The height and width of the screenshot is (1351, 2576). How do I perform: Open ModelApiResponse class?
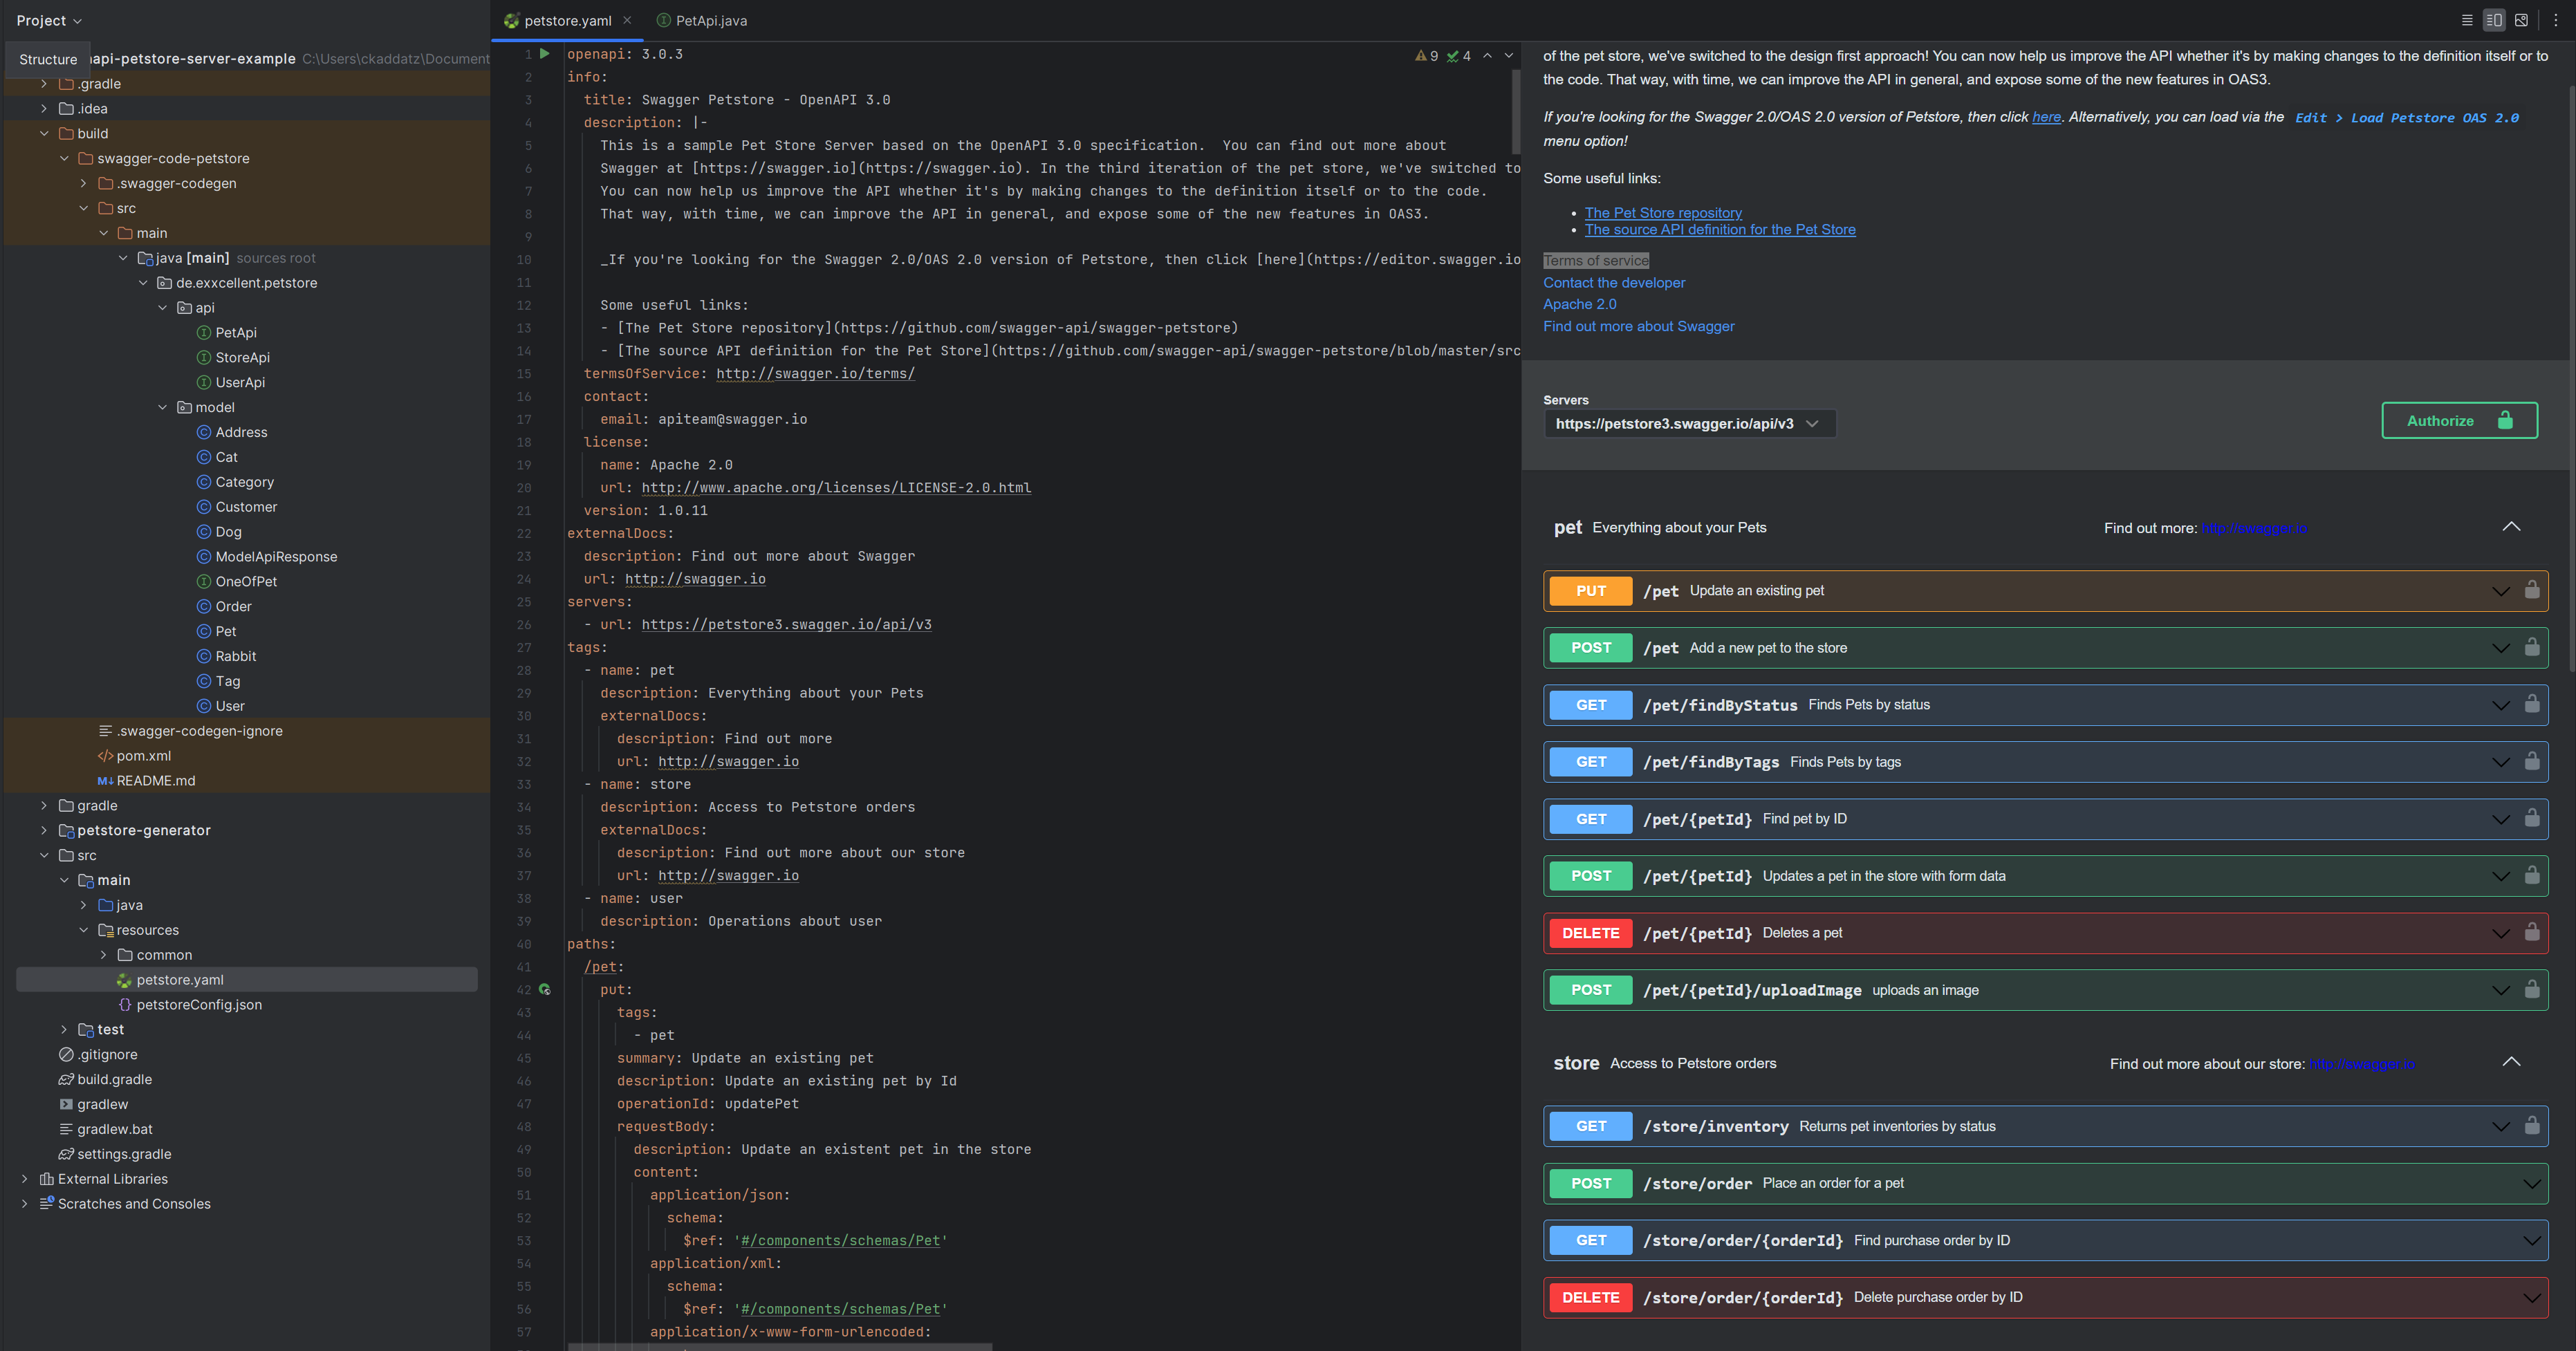276,557
